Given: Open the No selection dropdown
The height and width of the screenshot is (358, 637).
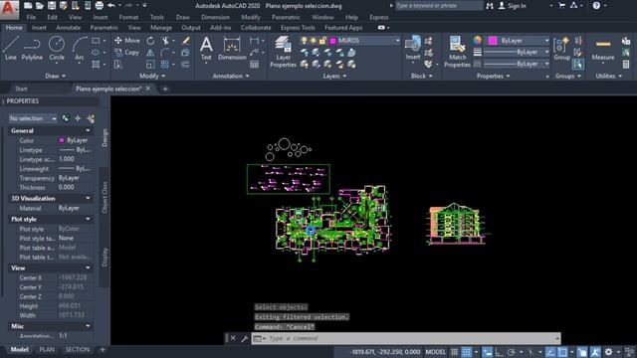Looking at the screenshot, I should point(33,118).
